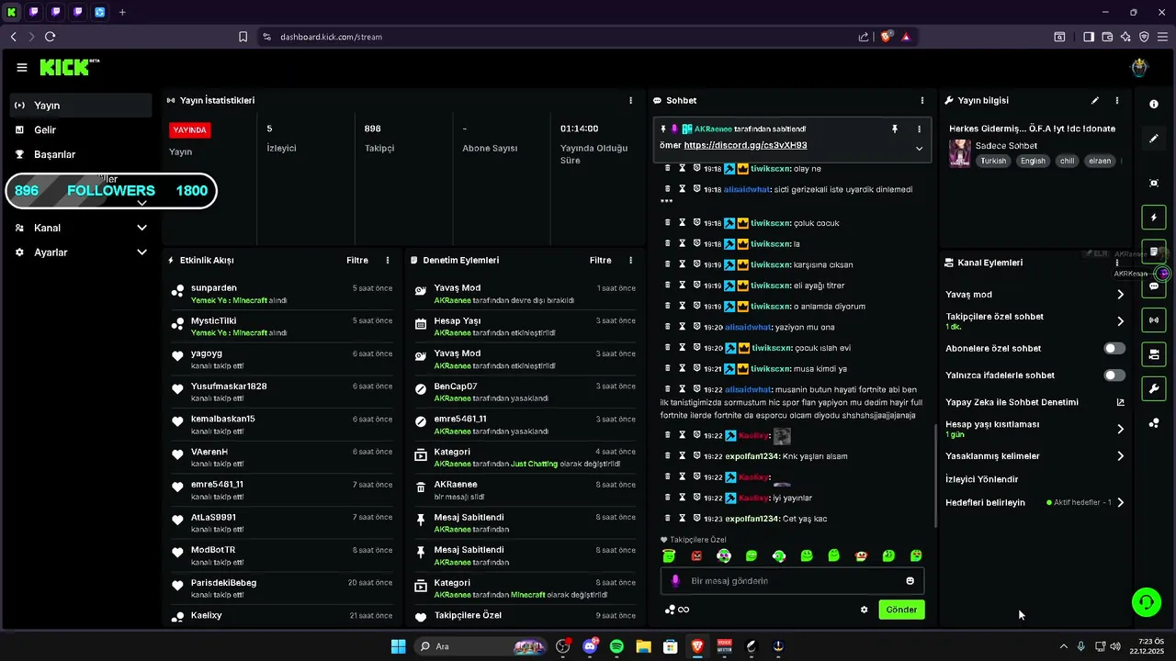The height and width of the screenshot is (661, 1176).
Task: Open chat settings gear beside Gönder
Action: pos(864,610)
